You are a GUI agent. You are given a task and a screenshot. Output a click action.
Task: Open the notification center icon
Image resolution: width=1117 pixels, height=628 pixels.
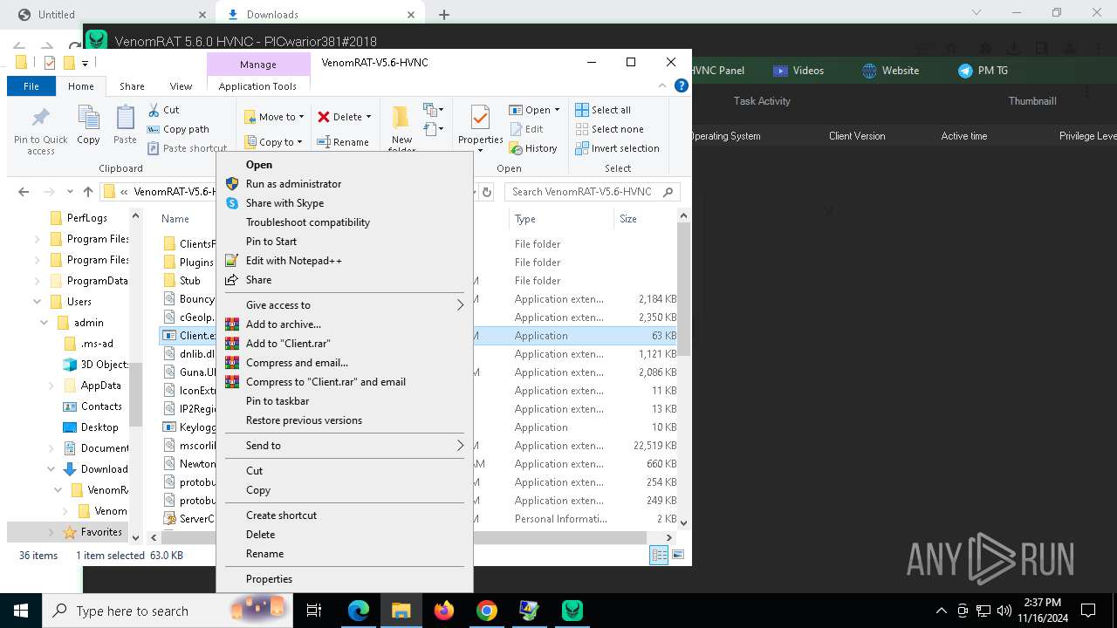[x=1088, y=611]
